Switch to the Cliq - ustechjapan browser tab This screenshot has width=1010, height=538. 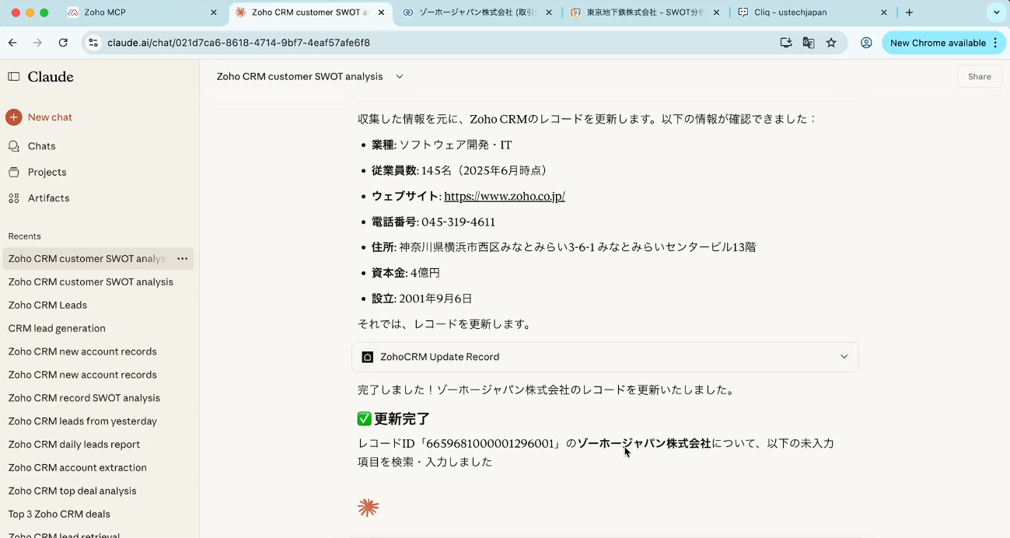813,12
